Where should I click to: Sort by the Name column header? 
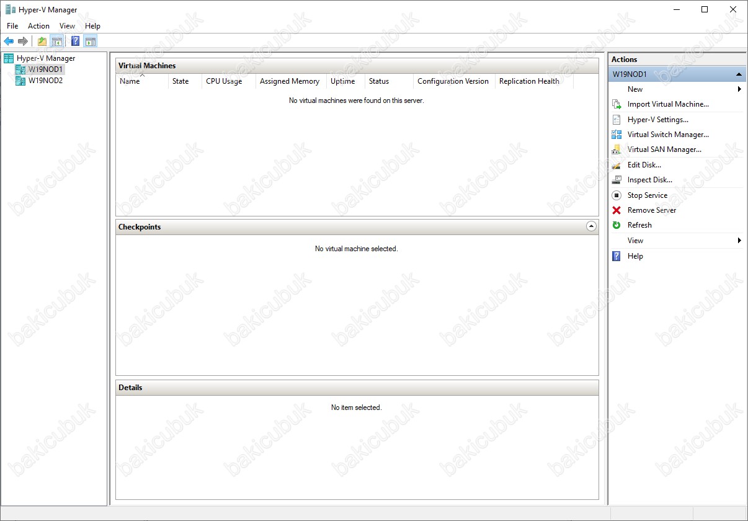coord(142,81)
